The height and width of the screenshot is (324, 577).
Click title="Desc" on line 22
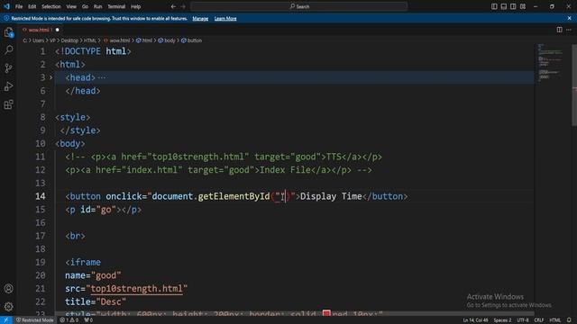pyautogui.click(x=96, y=302)
